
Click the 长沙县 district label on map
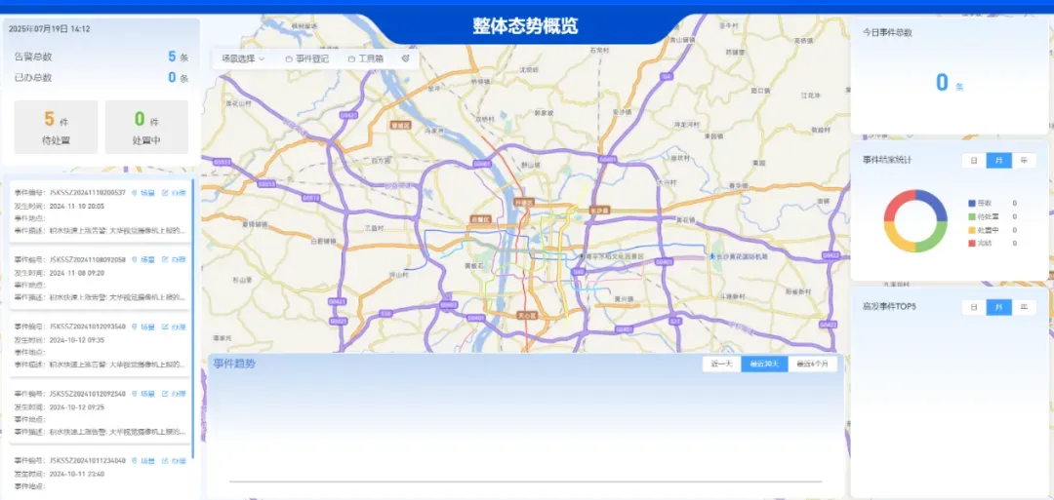click(598, 211)
